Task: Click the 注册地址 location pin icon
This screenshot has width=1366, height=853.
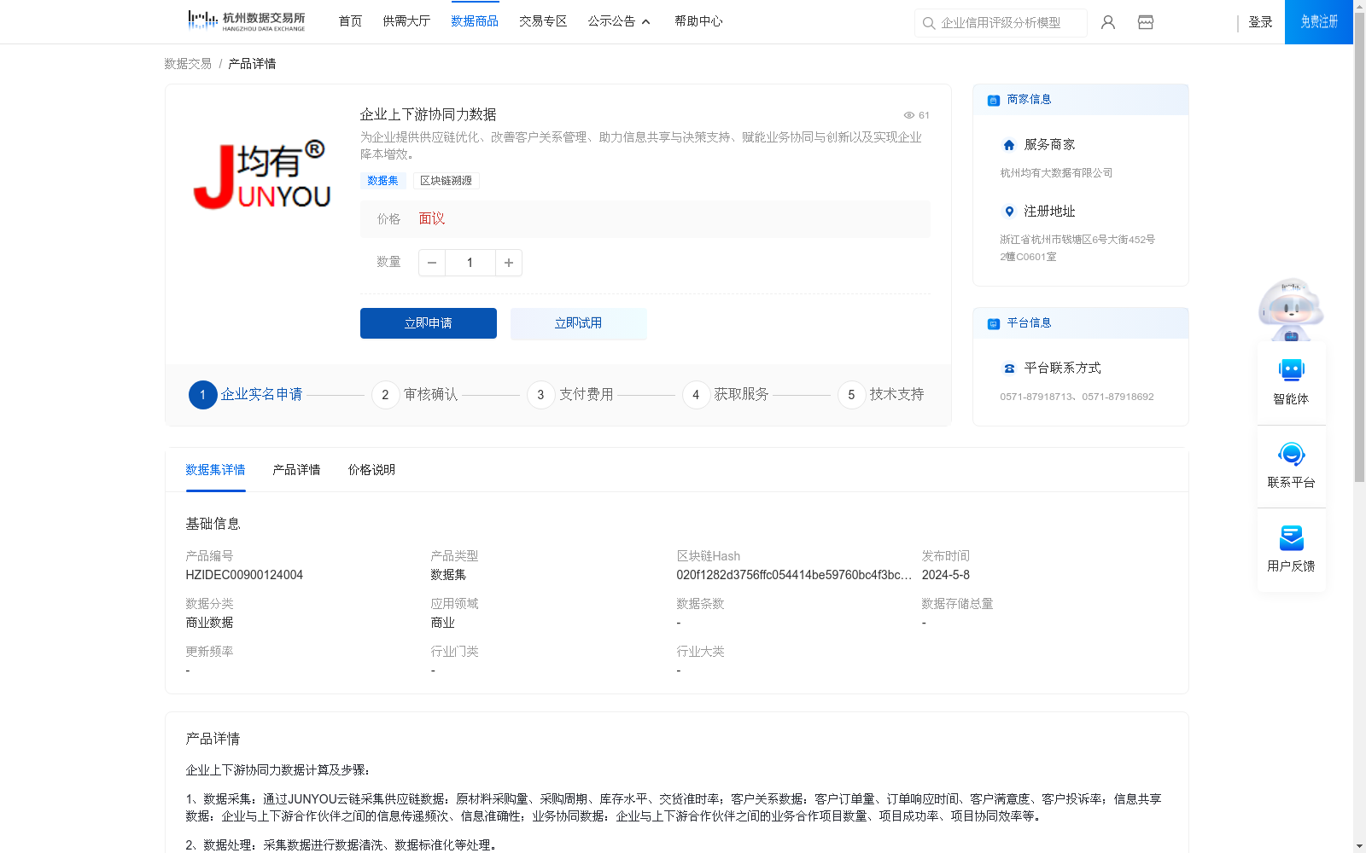Action: click(1009, 212)
